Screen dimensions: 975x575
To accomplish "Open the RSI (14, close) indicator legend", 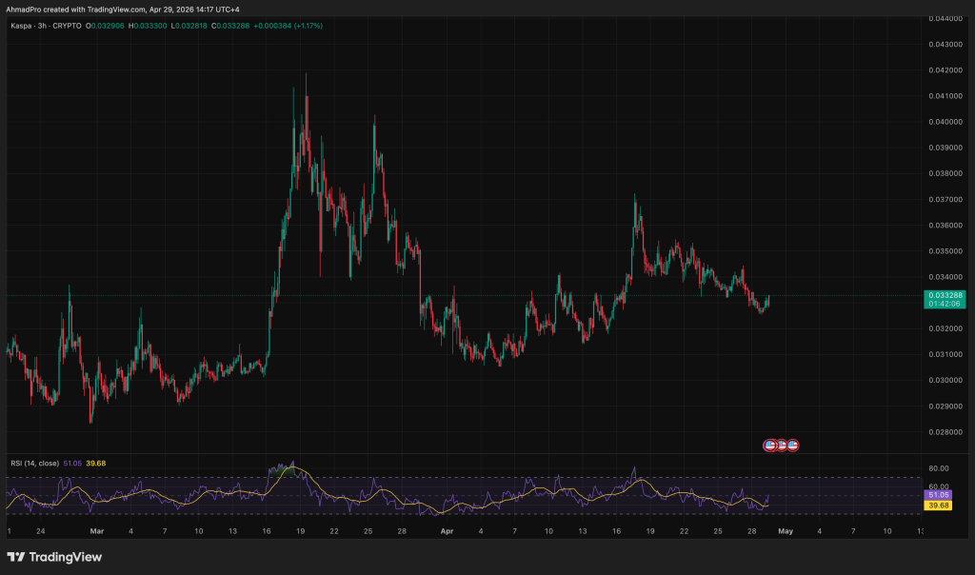I will pyautogui.click(x=32, y=464).
